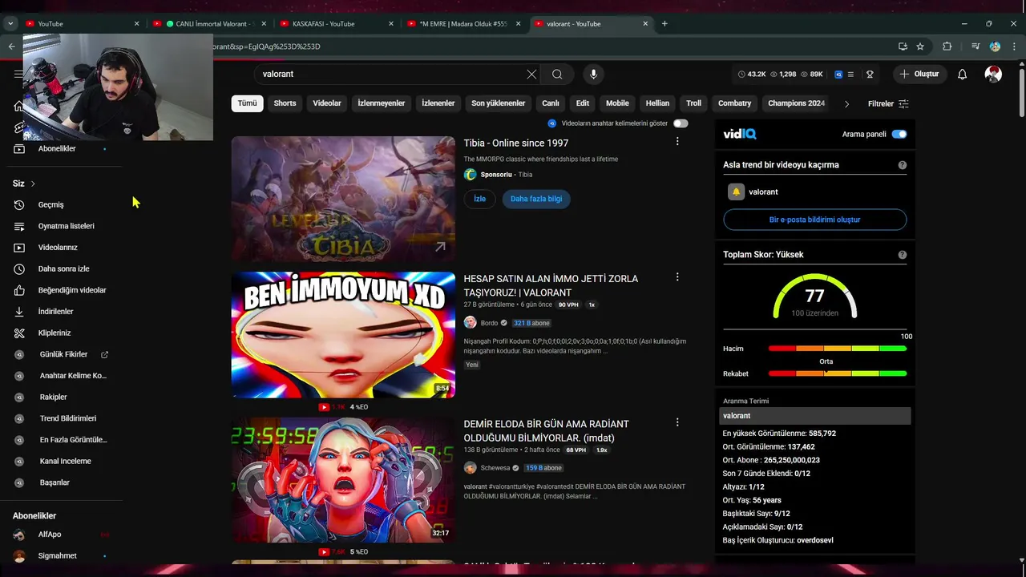Open the Schewesa channel link
This screenshot has height=577, width=1026.
tap(495, 468)
